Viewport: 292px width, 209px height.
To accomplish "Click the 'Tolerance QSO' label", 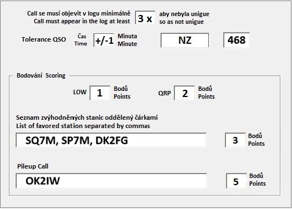I will pyautogui.click(x=43, y=39).
